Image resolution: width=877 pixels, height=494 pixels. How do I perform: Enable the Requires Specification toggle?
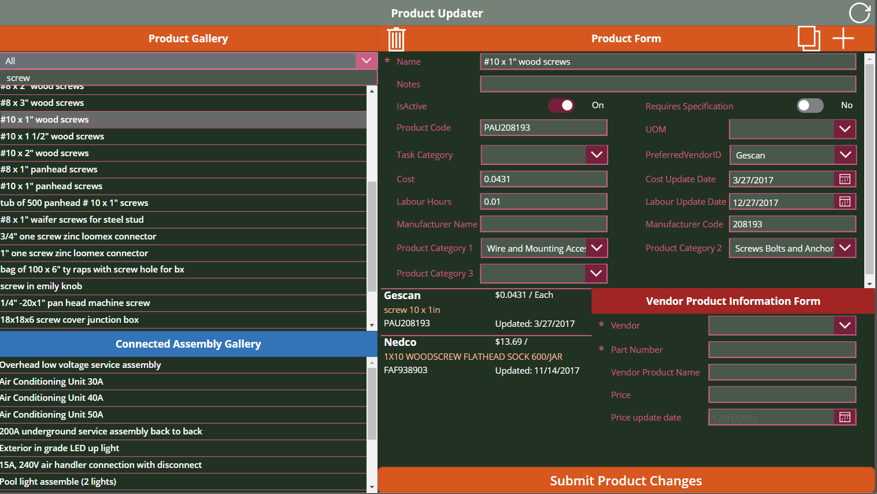(810, 105)
